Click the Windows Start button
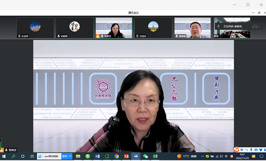Screen dimensions: 266x161 [x=4, y=156]
